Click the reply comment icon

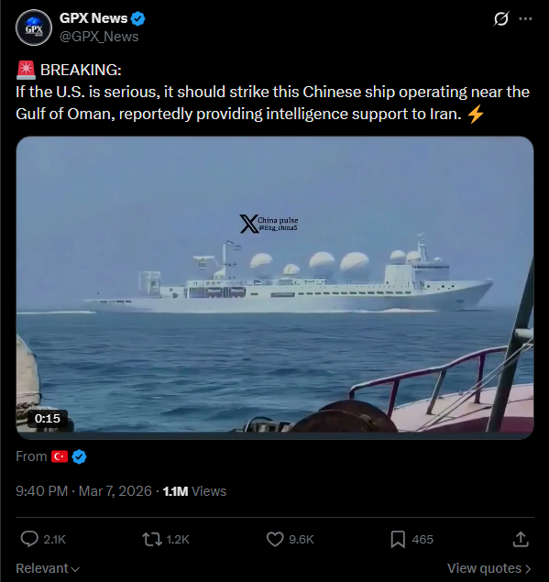tap(29, 539)
